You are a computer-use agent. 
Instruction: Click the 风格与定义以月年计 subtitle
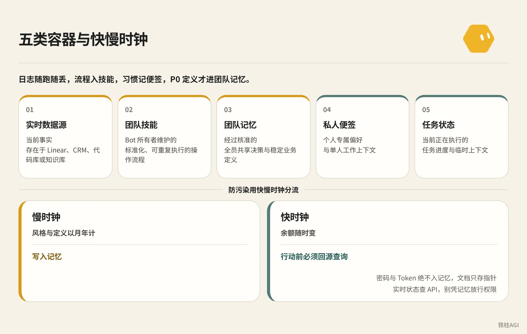pos(64,233)
